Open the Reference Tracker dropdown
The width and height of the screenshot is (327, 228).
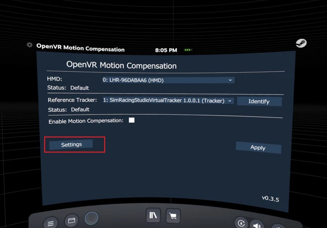point(168,101)
